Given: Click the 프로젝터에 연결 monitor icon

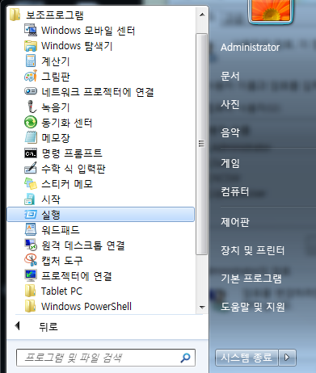Looking at the screenshot, I should [31, 275].
